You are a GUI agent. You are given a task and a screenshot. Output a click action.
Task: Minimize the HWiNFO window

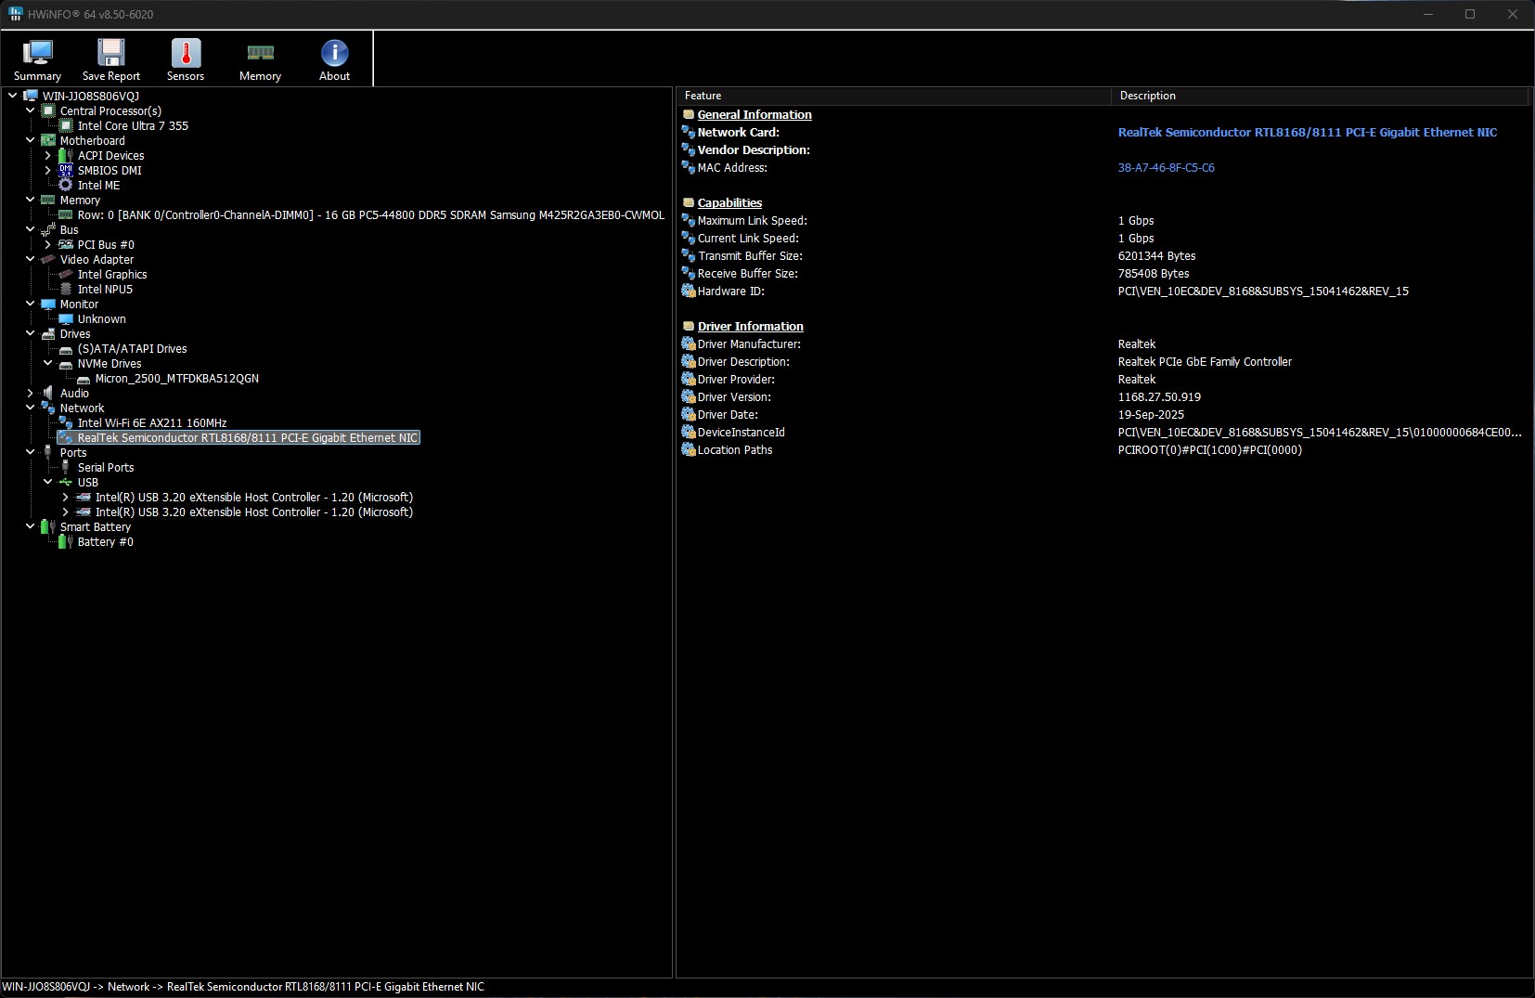point(1428,14)
